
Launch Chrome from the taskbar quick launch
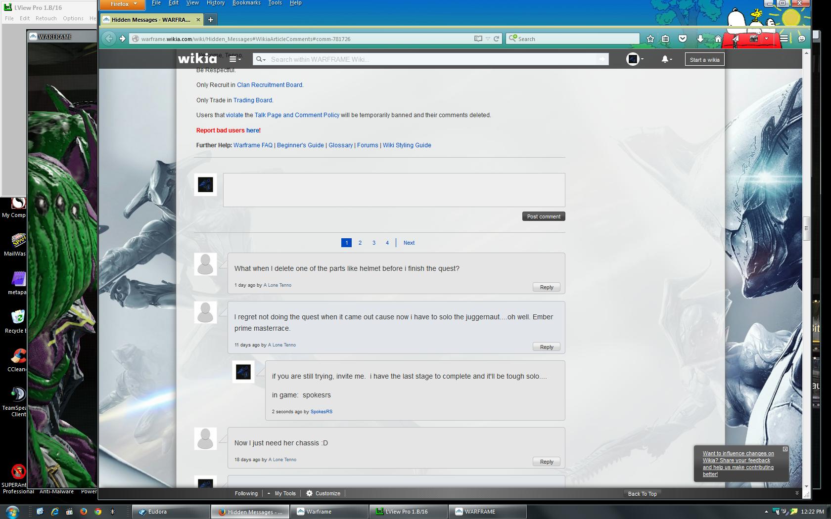tap(98, 512)
